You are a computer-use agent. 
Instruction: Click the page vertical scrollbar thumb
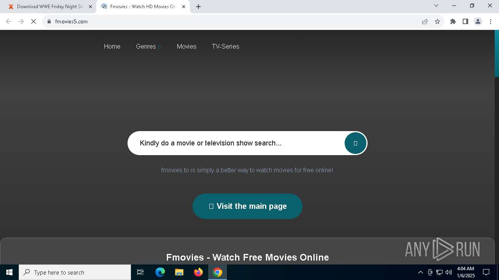pos(497,54)
